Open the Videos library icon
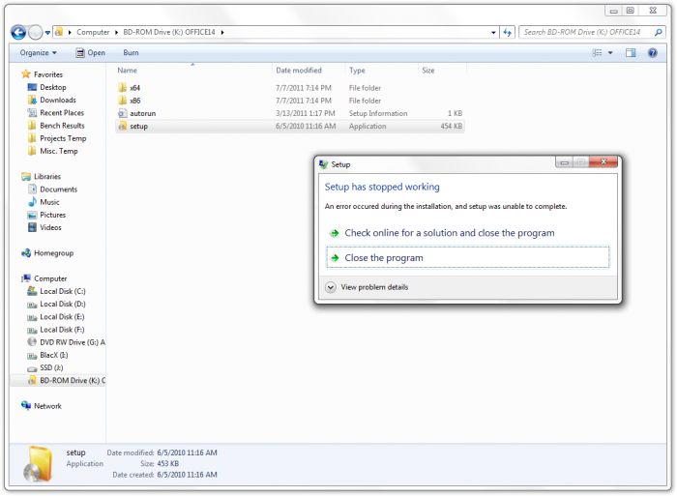The height and width of the screenshot is (496, 677). [32, 227]
